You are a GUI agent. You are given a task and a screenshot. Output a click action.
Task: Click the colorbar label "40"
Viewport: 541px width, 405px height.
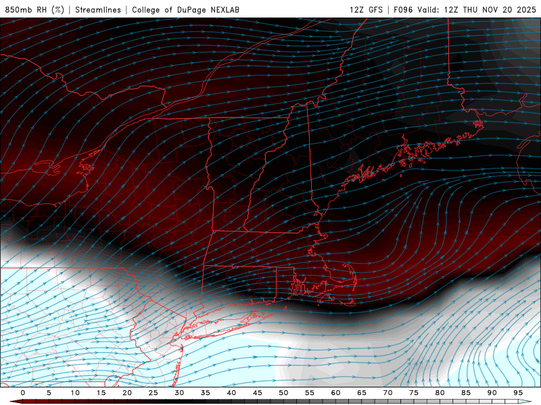[231, 393]
